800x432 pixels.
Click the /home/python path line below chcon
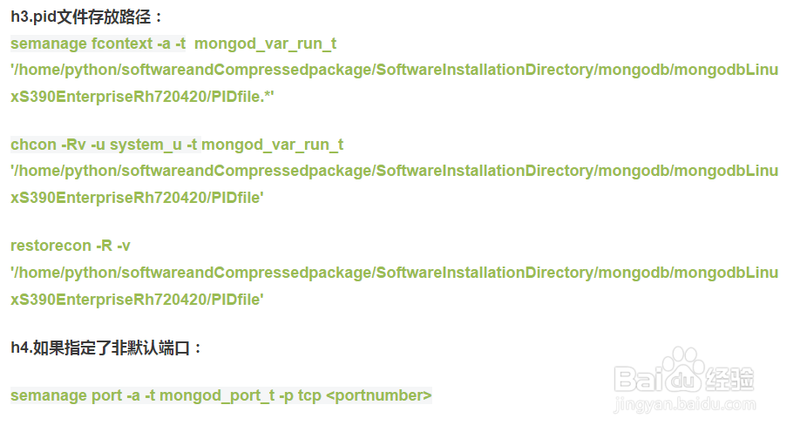394,171
